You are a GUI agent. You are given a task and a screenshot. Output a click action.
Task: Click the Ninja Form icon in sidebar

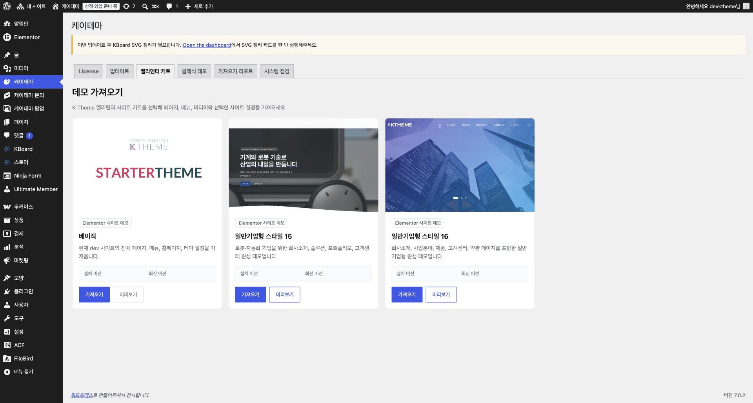tap(7, 176)
